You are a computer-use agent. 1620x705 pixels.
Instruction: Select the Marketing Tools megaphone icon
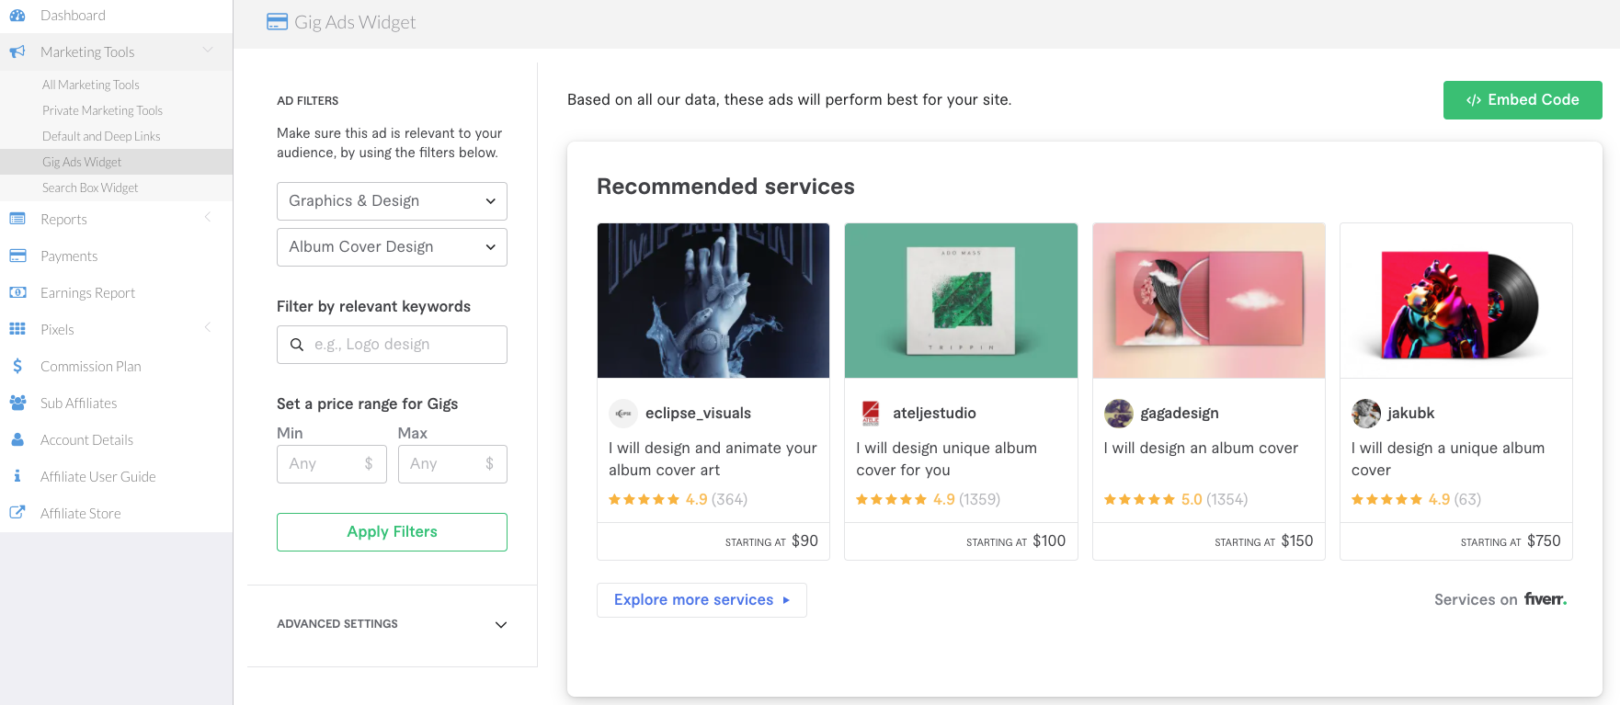pos(17,51)
